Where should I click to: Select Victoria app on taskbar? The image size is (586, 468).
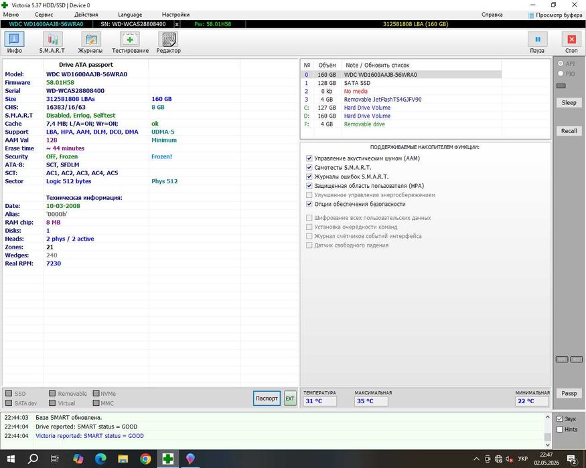coord(168,459)
